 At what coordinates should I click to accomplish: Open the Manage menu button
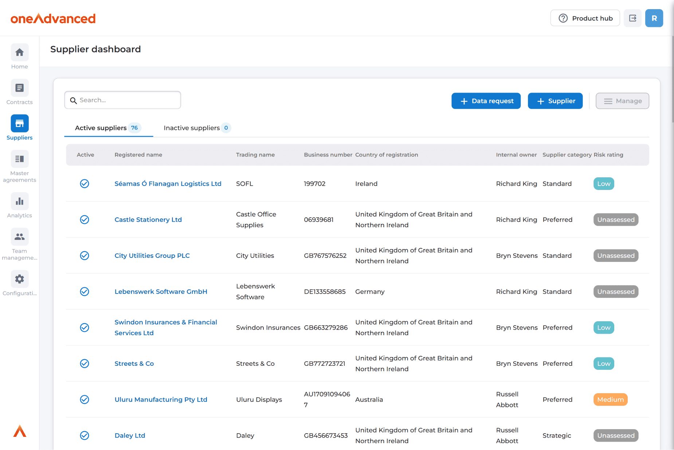(622, 101)
